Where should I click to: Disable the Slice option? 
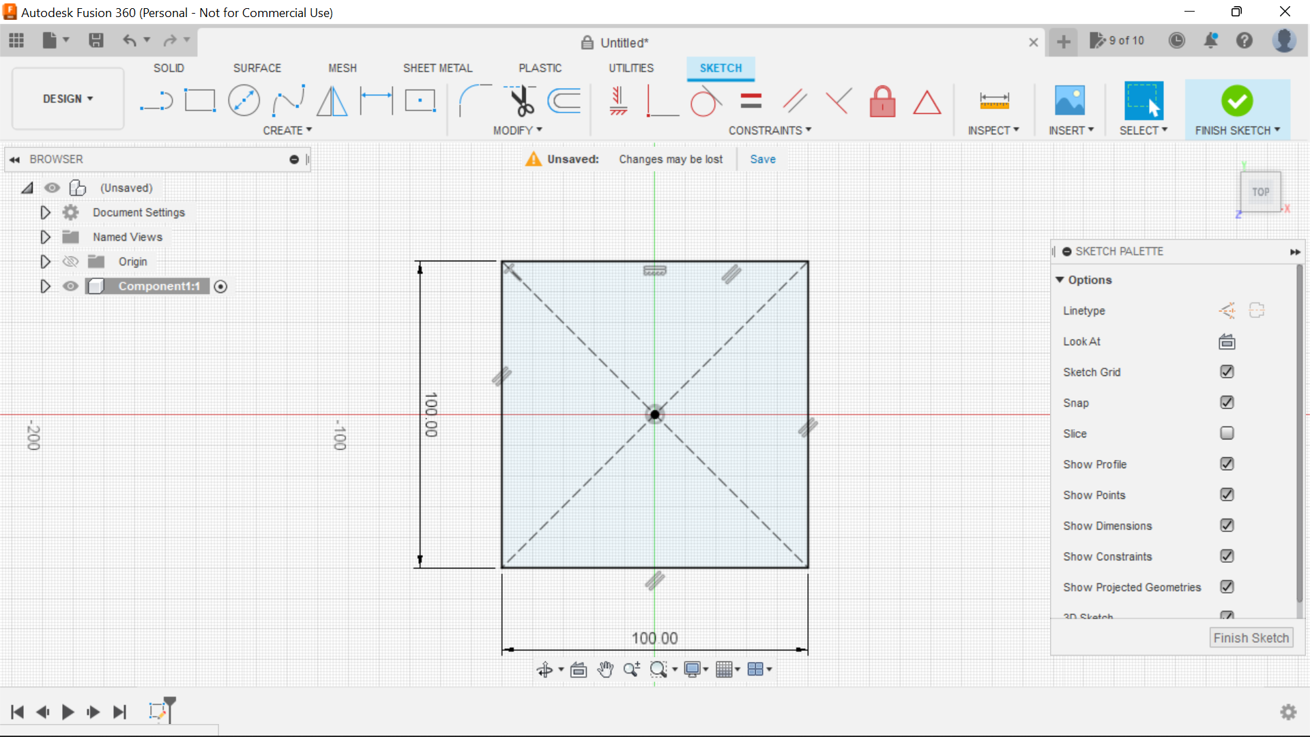click(1227, 433)
